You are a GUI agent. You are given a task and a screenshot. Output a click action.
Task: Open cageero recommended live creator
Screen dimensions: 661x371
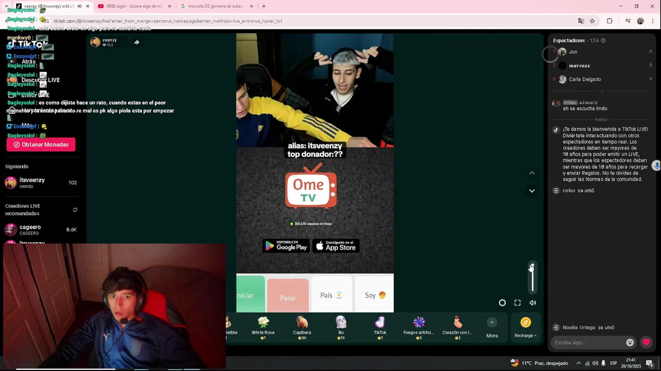click(41, 230)
